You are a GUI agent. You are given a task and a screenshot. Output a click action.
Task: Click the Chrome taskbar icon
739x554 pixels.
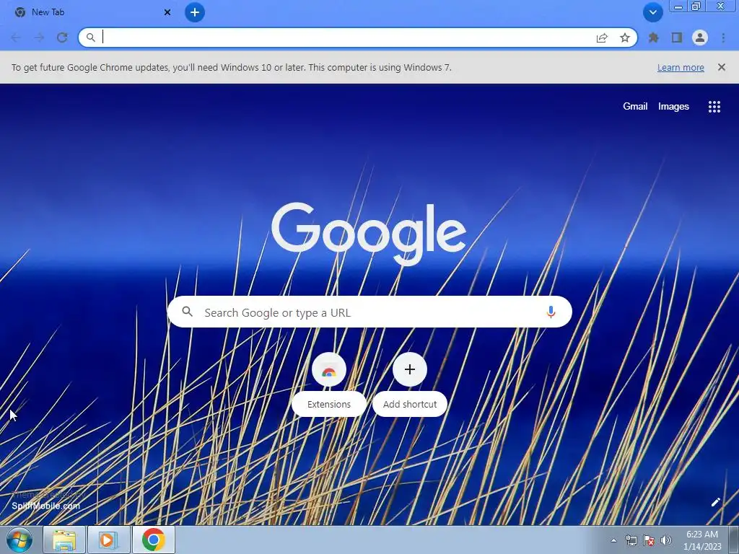pos(154,540)
